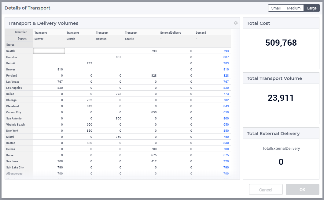The image size is (324, 200).
Task: Select the Las Vegas store row header
Action: [x=19, y=81]
